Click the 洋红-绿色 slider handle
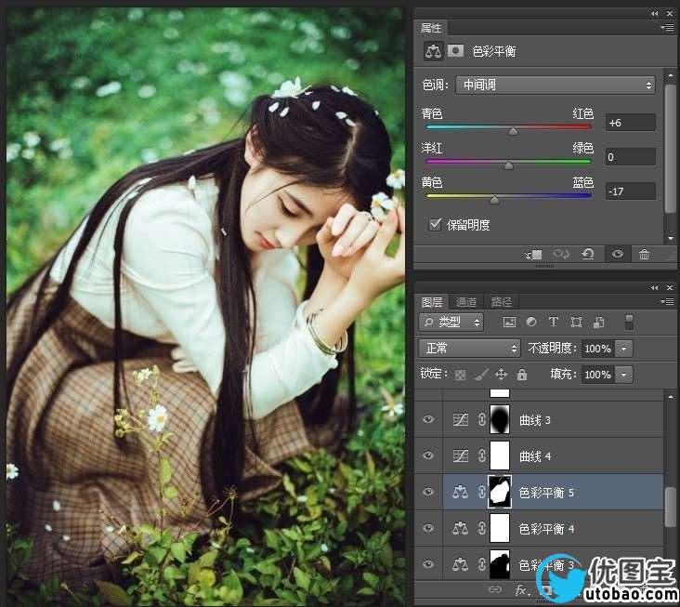 (x=509, y=165)
